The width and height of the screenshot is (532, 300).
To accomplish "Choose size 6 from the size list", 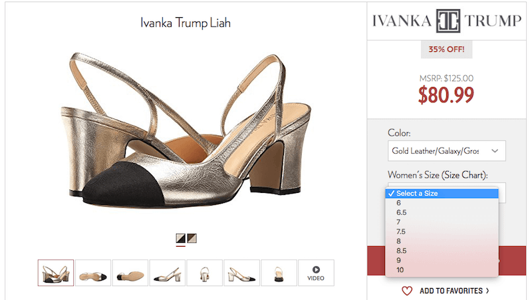I will click(x=442, y=203).
